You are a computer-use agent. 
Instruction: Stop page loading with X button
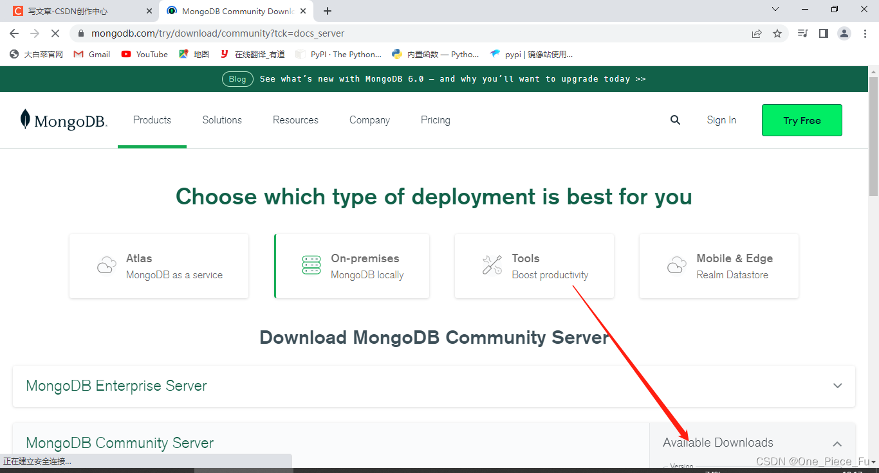(x=55, y=33)
